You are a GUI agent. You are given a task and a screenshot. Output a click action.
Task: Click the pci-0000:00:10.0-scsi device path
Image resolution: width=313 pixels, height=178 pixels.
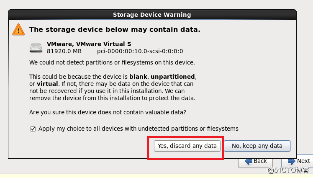140,52
